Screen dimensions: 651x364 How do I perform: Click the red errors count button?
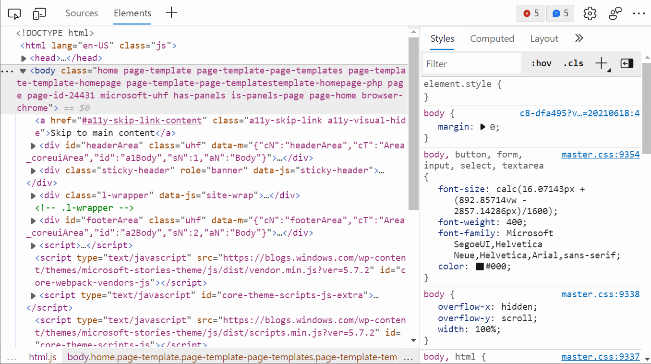[x=530, y=13]
